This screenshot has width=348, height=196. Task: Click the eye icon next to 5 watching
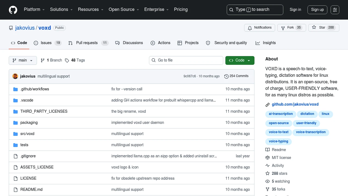coord(268,181)
